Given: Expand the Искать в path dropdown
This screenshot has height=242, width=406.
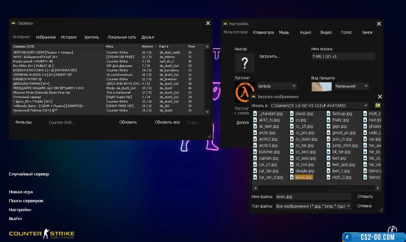Looking at the screenshot, I should [366, 105].
